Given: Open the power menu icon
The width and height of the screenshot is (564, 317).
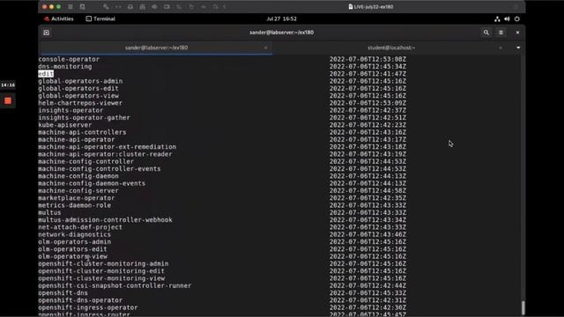Looking at the screenshot, I should coord(517,18).
